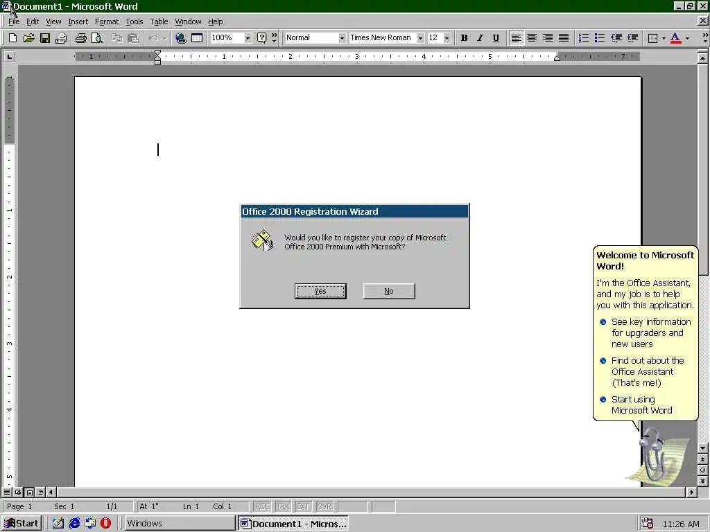Switch to Web Layout view
The image size is (710, 532).
pyautogui.click(x=17, y=492)
